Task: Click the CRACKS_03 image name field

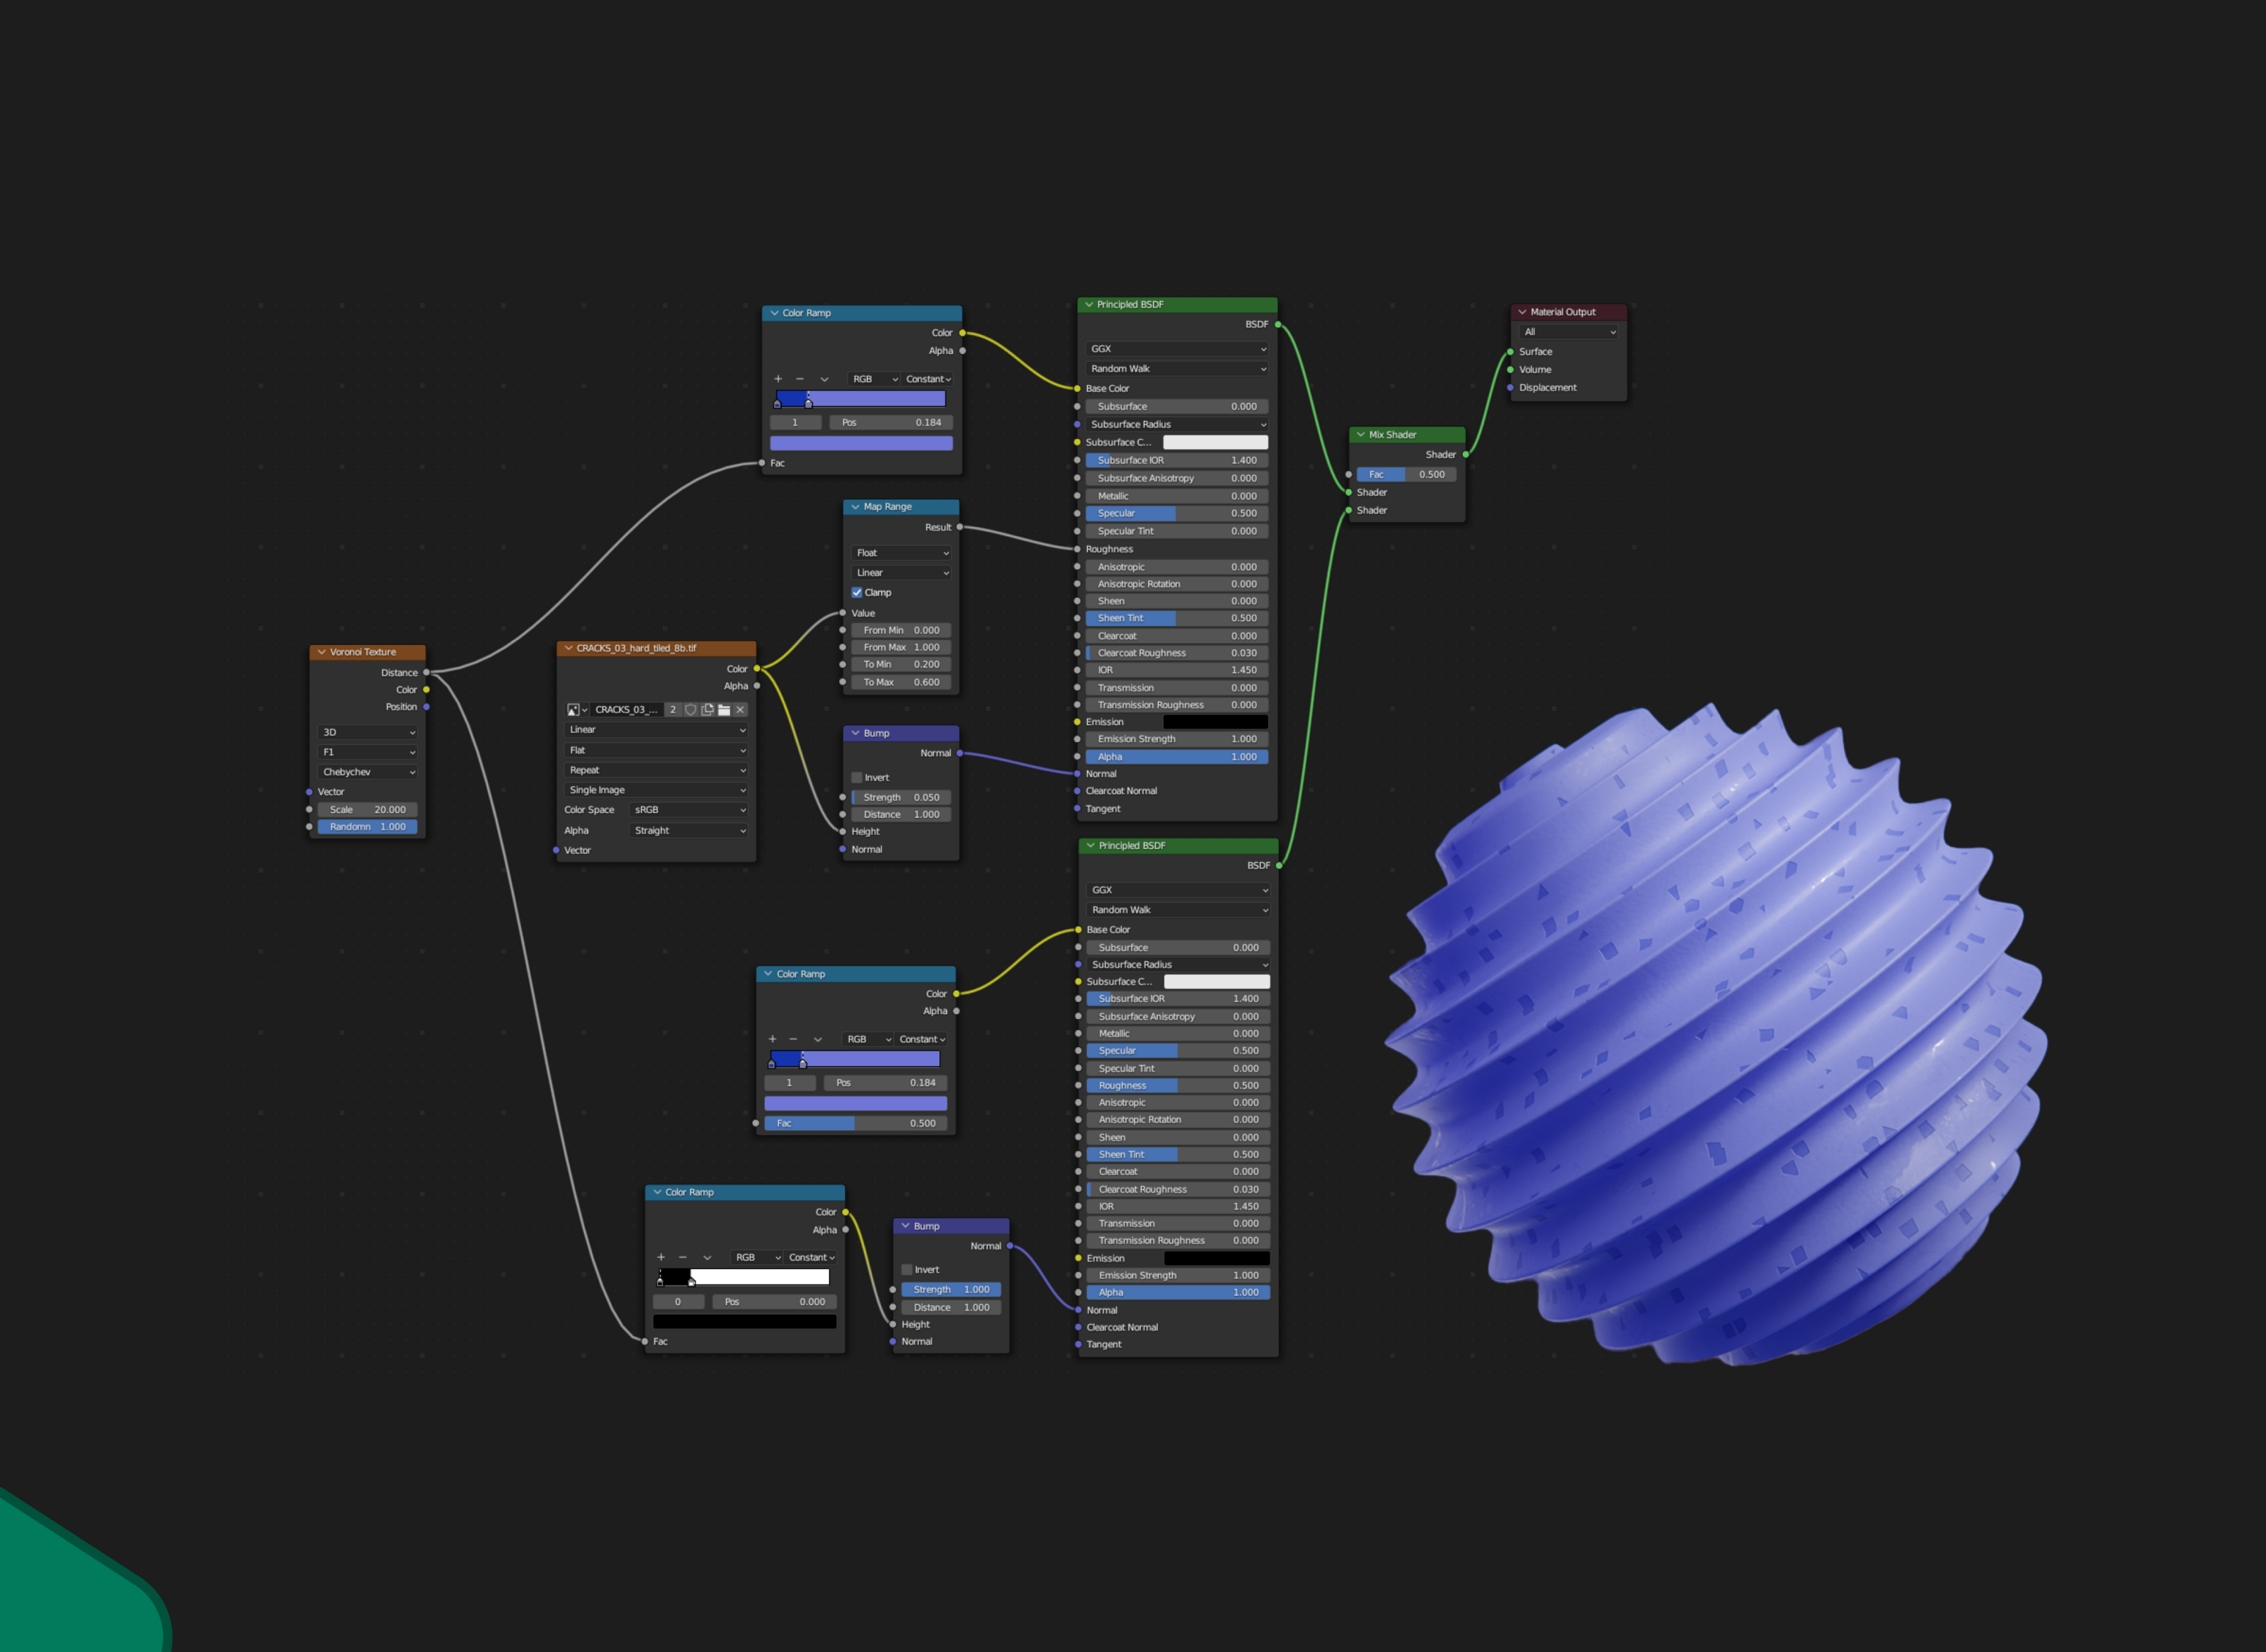Action: pyautogui.click(x=626, y=710)
